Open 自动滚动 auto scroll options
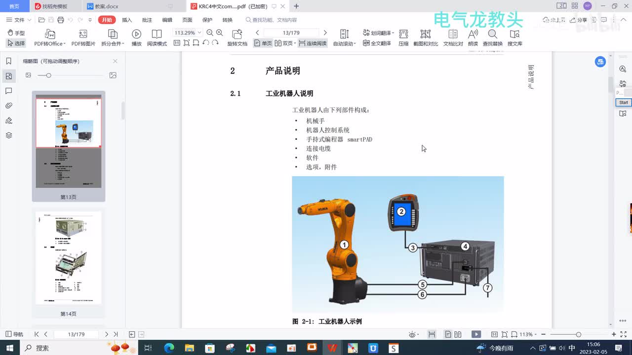632x355 pixels. pos(345,38)
